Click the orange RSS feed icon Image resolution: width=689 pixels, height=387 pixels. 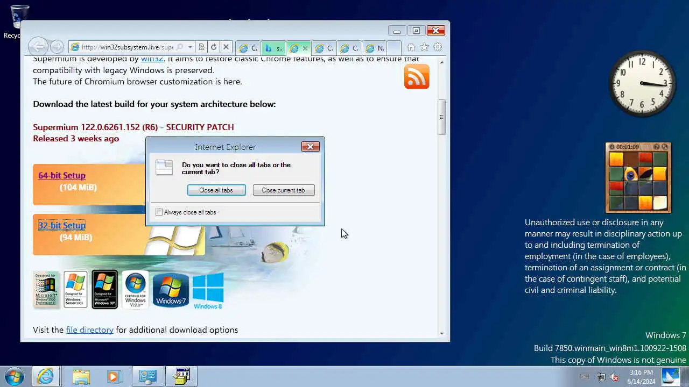pos(417,76)
